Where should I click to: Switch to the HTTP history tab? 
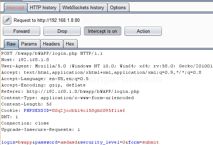click(43, 7)
